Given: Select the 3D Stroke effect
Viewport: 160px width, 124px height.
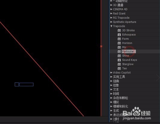Looking at the screenshot, I should (x=128, y=30).
